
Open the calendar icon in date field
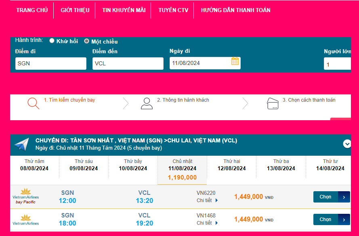click(235, 62)
